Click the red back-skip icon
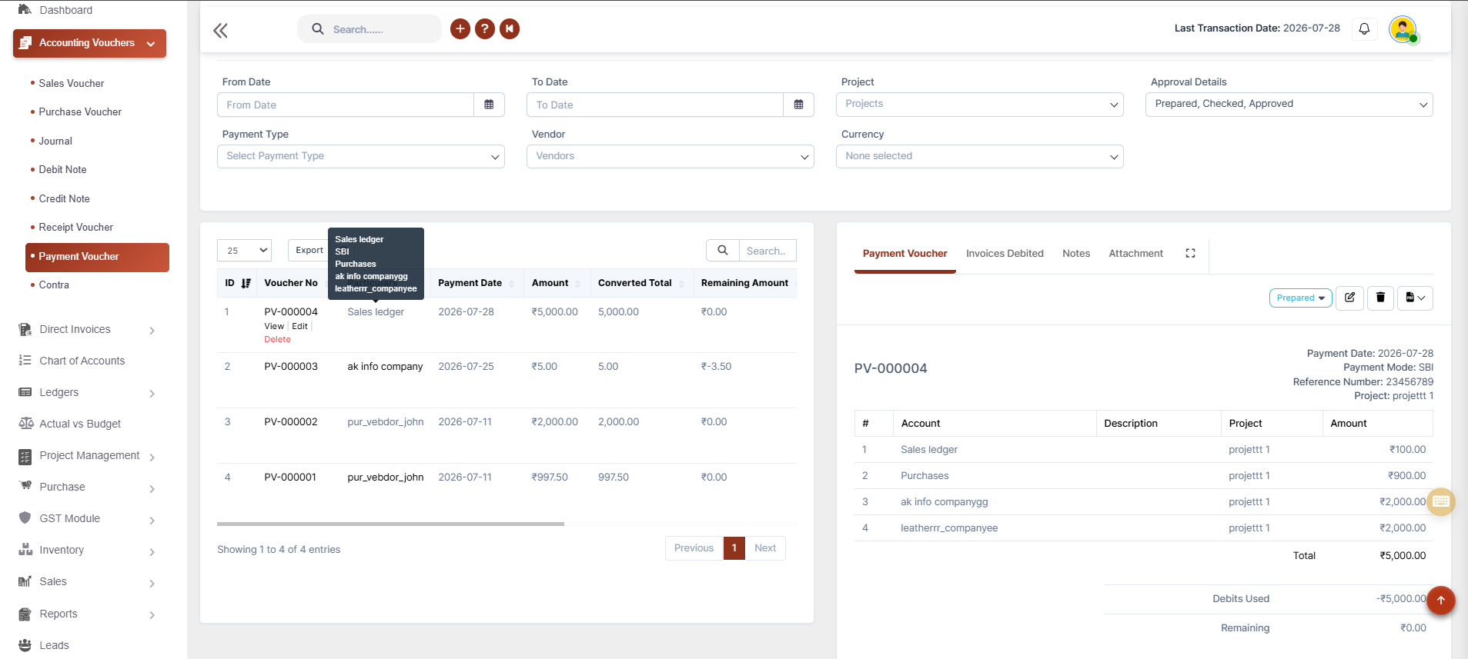The height and width of the screenshot is (659, 1468). tap(510, 29)
